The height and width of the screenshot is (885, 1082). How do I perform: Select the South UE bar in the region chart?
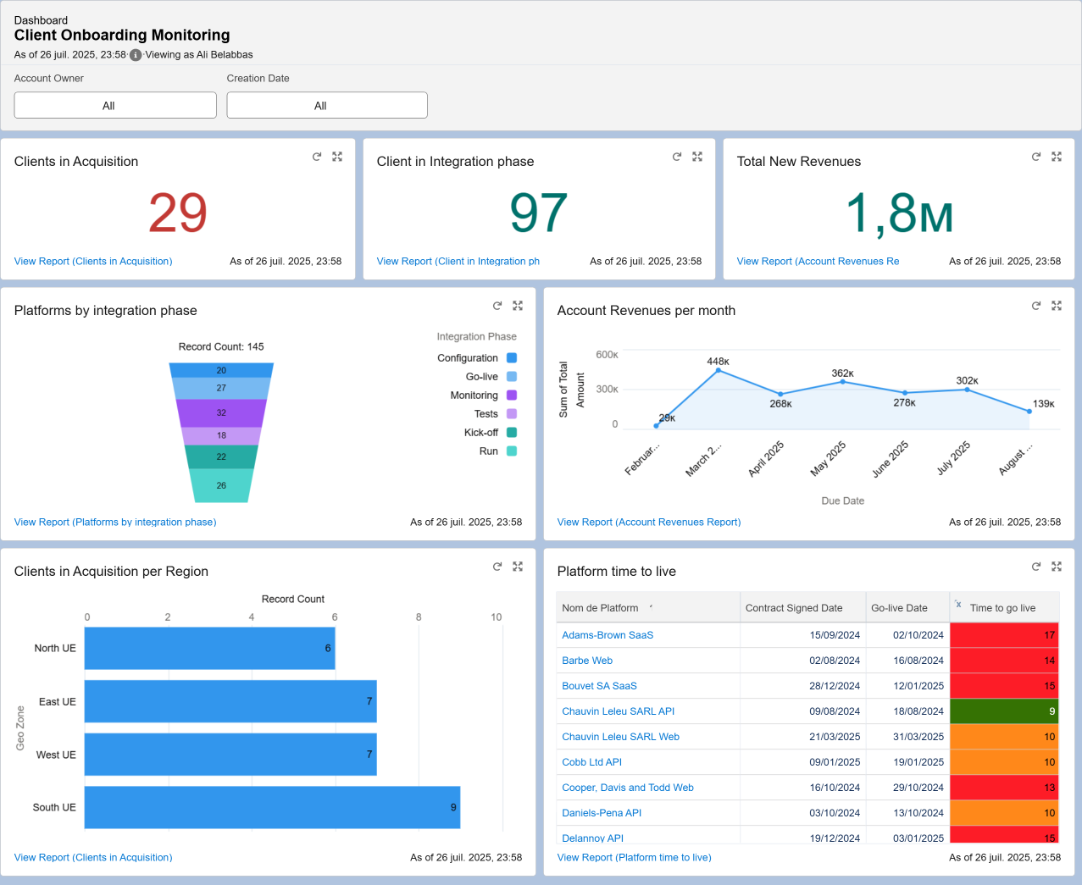point(271,807)
